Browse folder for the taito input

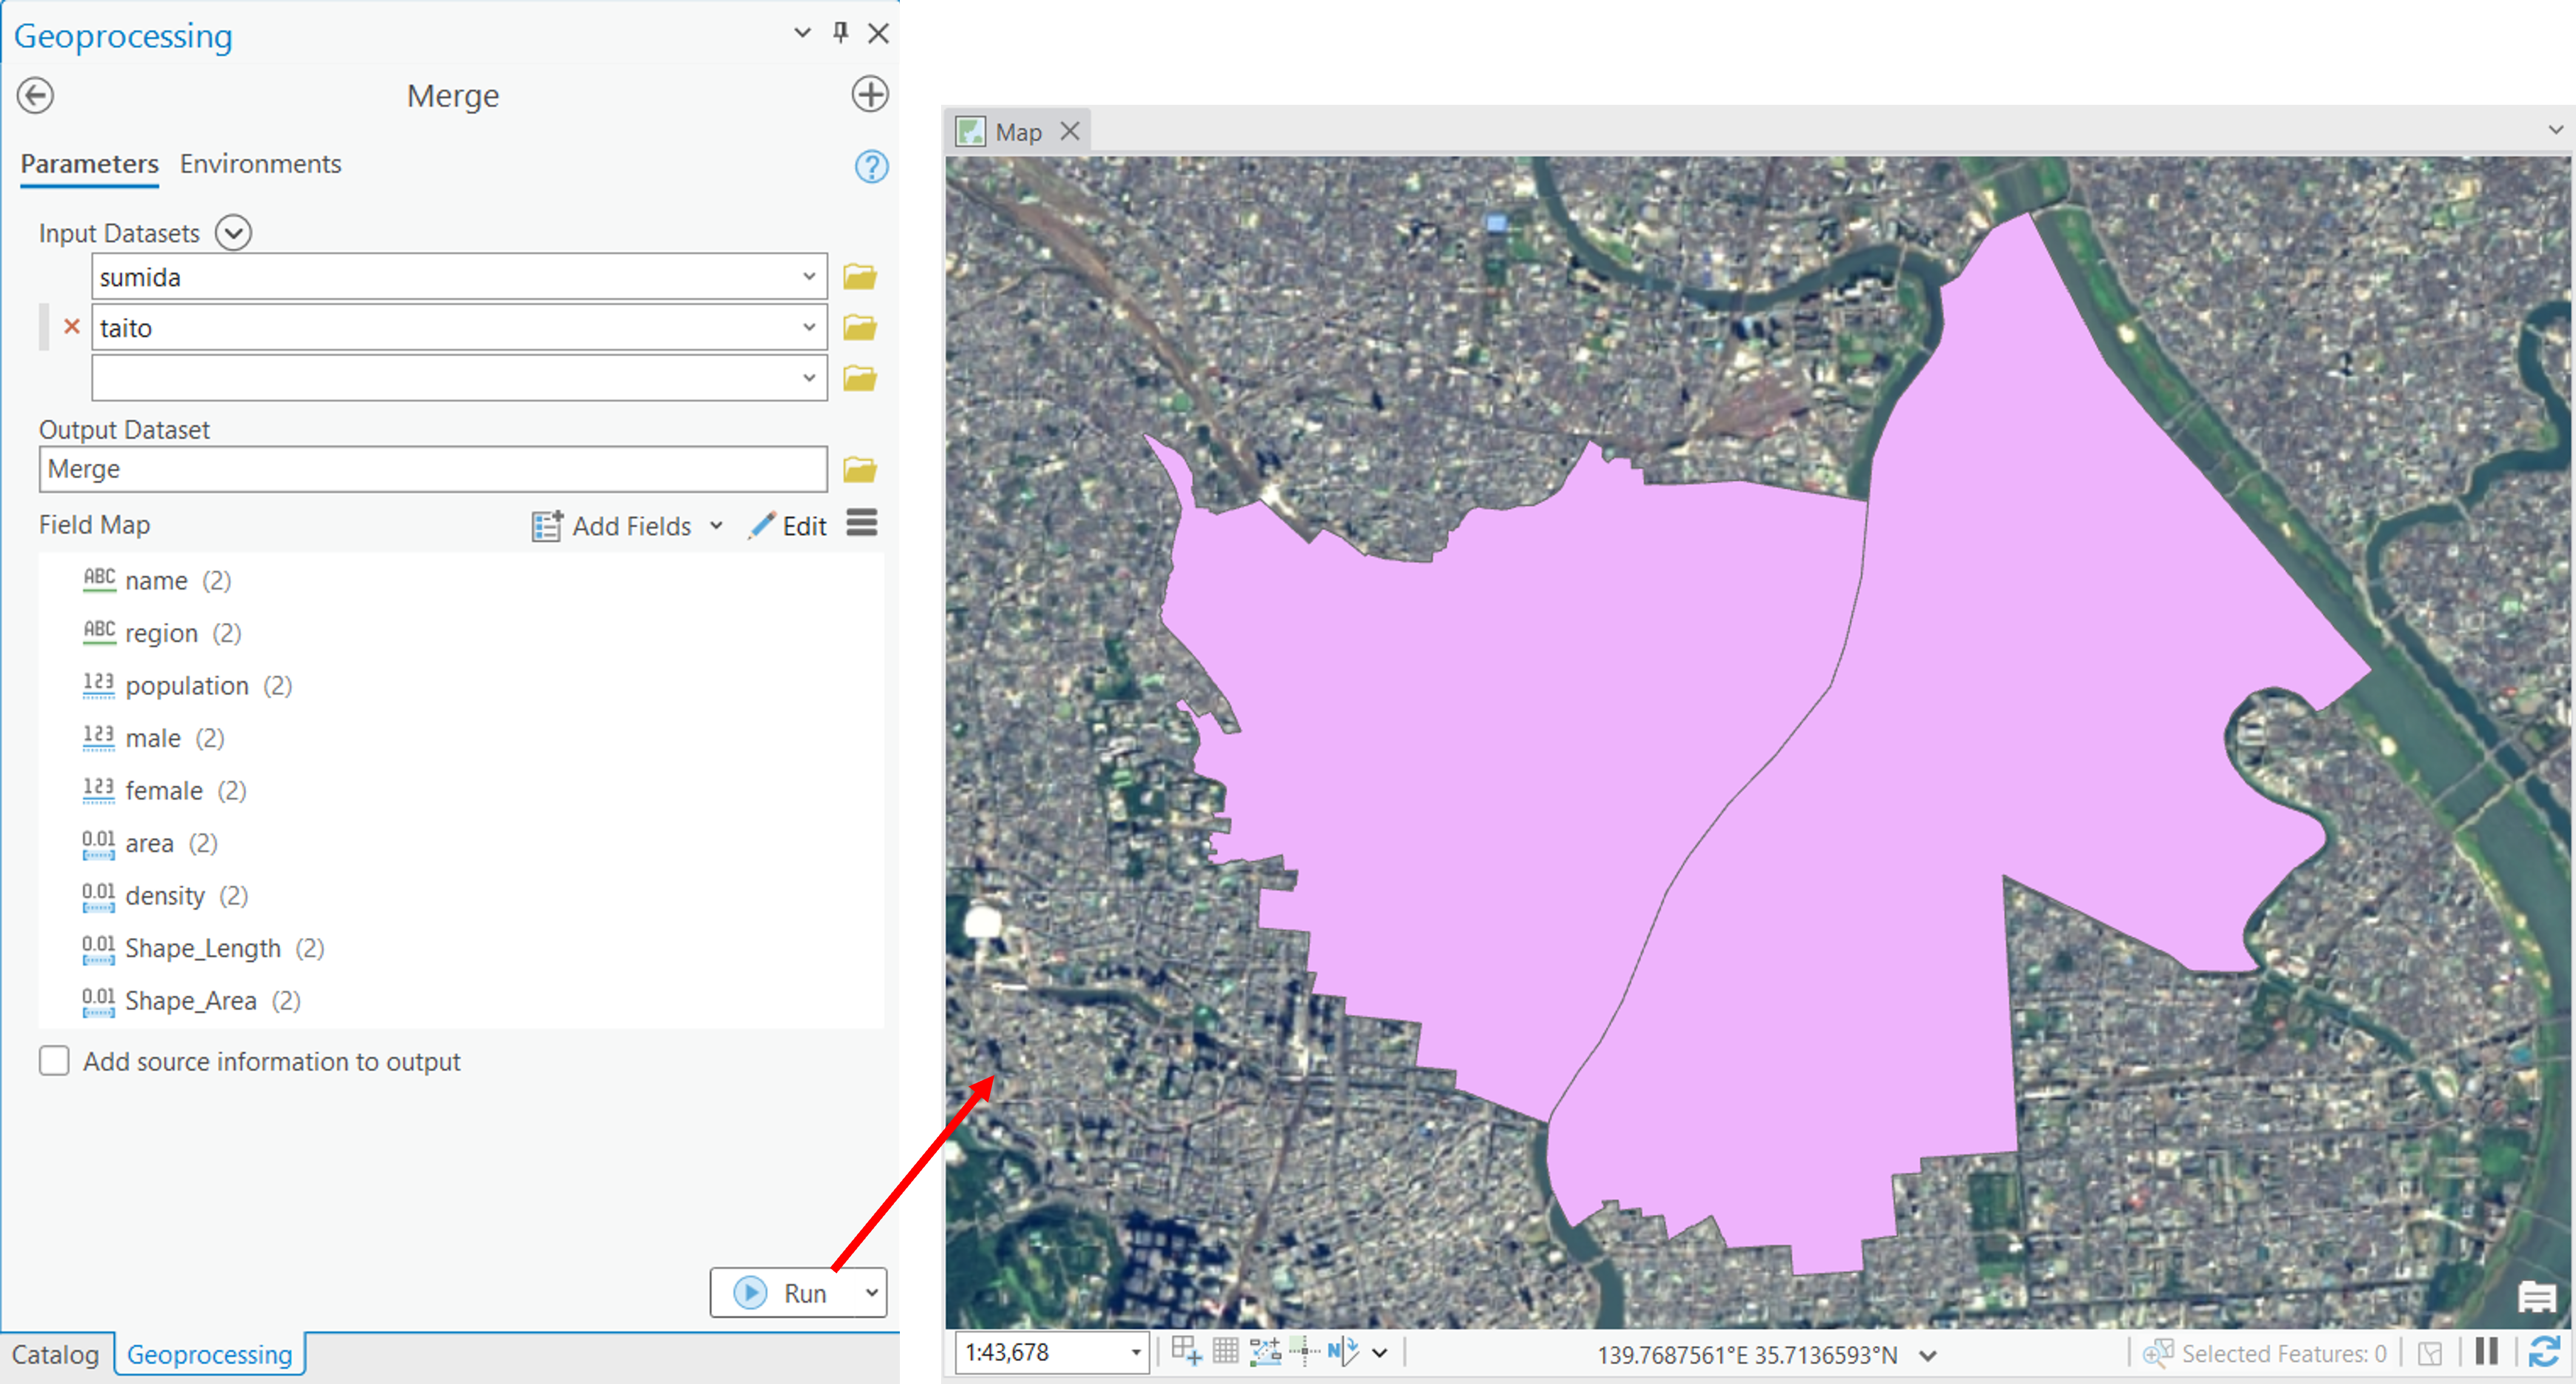tap(859, 327)
